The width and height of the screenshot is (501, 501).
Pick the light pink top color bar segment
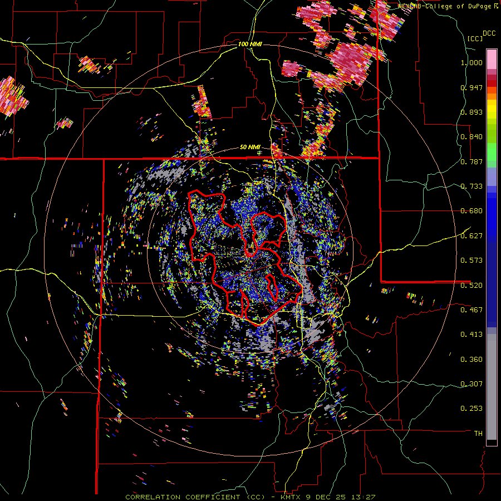click(492, 59)
